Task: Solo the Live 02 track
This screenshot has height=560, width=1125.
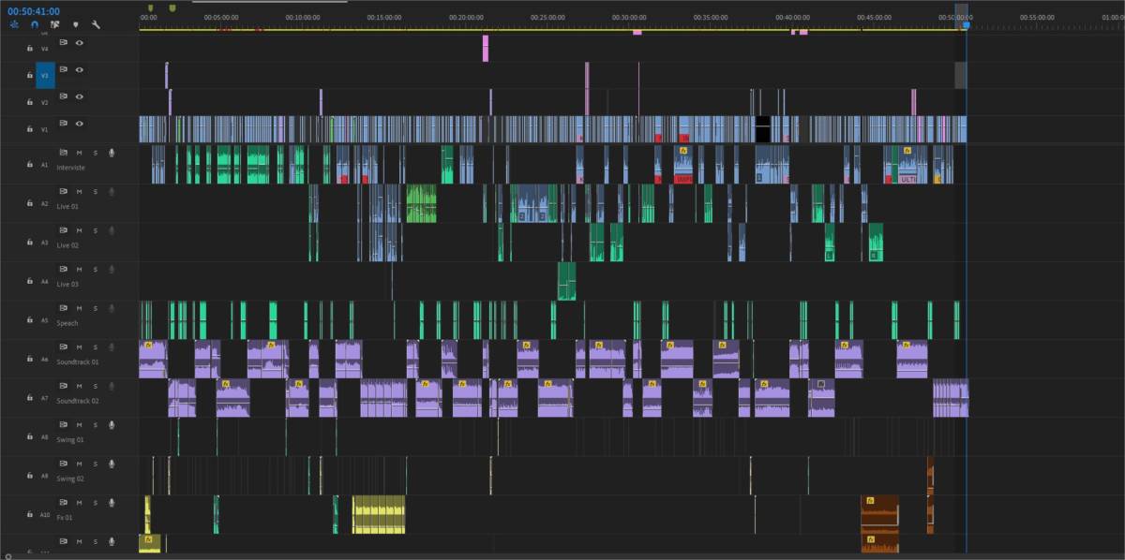Action: click(94, 229)
